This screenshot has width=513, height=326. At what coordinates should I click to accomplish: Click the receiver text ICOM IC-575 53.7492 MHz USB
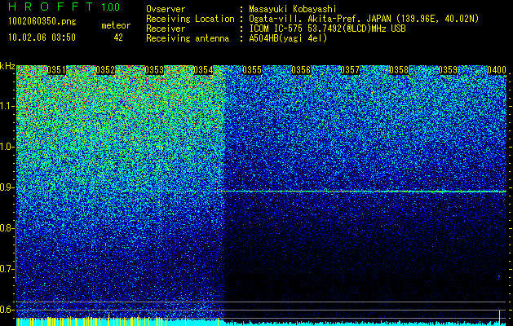(327, 29)
